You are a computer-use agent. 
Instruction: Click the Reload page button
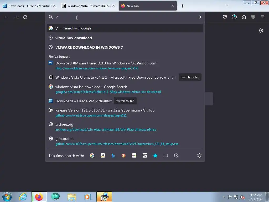[25, 17]
